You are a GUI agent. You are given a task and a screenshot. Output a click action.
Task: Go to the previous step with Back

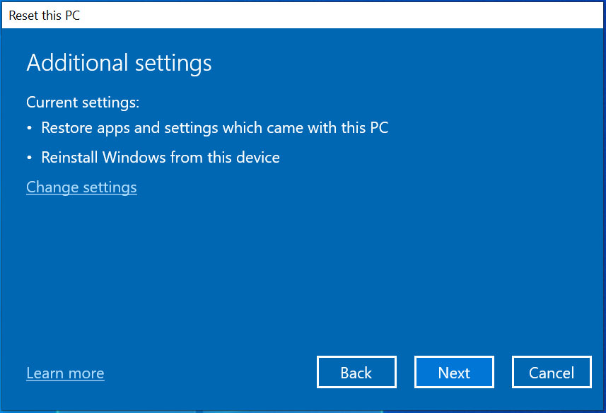[x=356, y=372]
